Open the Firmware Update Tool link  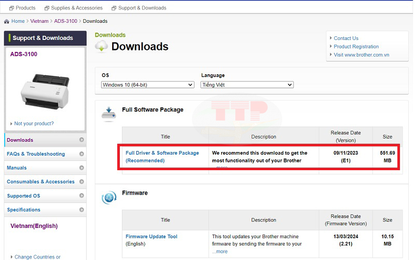pyautogui.click(x=151, y=237)
